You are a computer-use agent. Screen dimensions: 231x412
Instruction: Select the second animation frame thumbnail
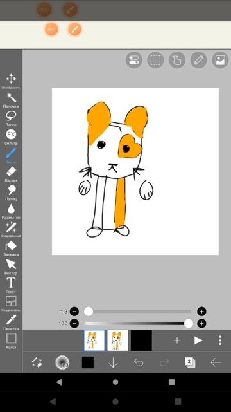point(118,341)
